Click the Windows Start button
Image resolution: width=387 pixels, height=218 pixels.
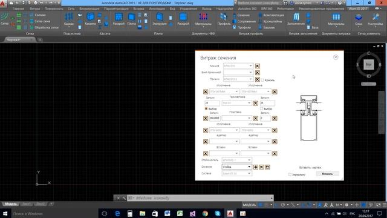pyautogui.click(x=5, y=213)
